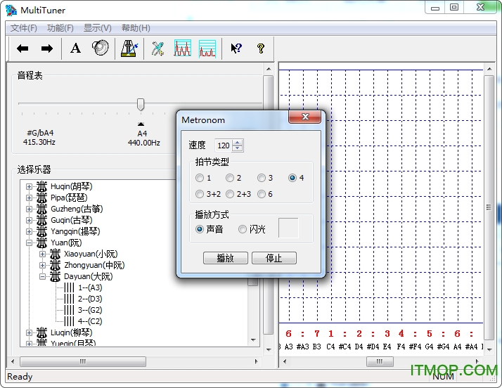Select beat type 1 radio button

coord(200,178)
